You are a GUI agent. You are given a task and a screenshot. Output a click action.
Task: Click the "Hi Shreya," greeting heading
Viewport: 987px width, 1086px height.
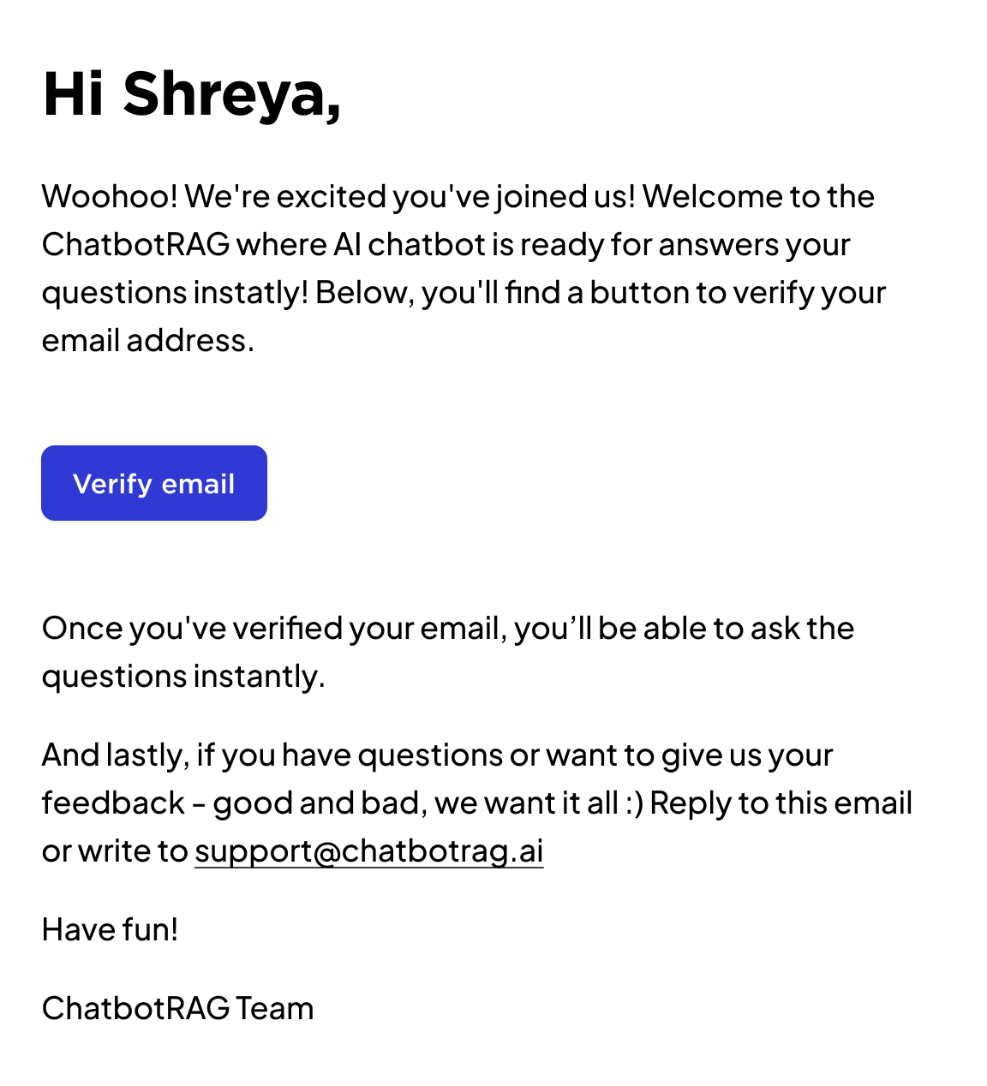pyautogui.click(x=192, y=94)
